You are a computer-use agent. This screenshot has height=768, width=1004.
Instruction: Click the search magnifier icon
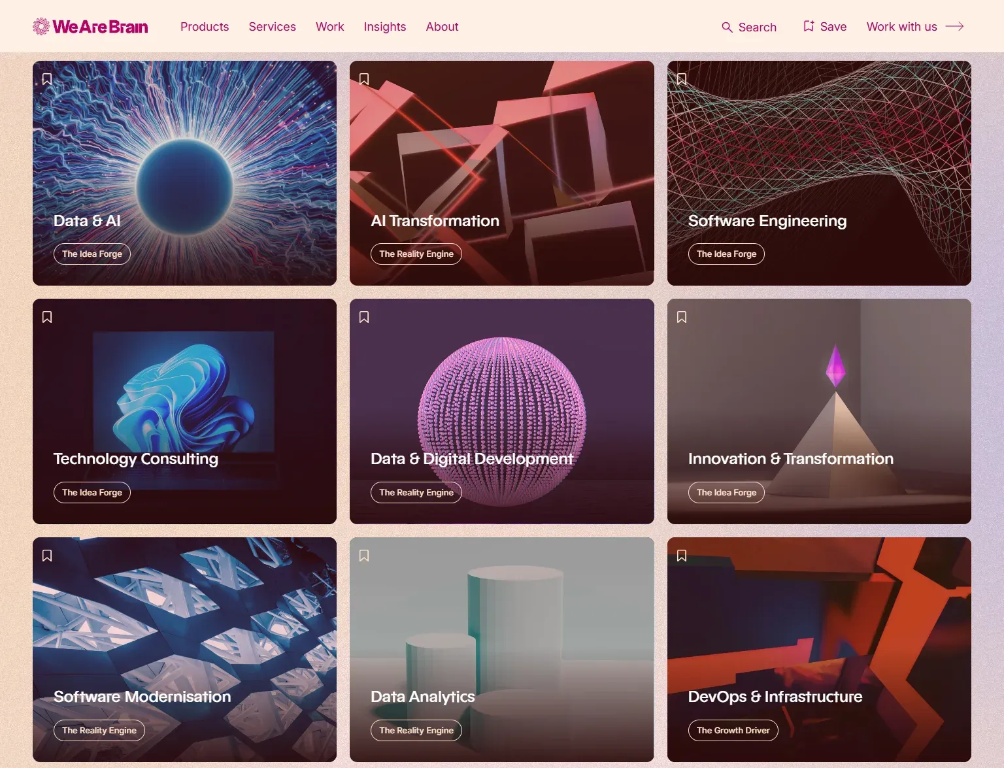point(727,27)
